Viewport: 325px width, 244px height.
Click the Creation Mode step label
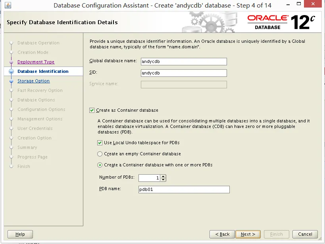click(33, 52)
